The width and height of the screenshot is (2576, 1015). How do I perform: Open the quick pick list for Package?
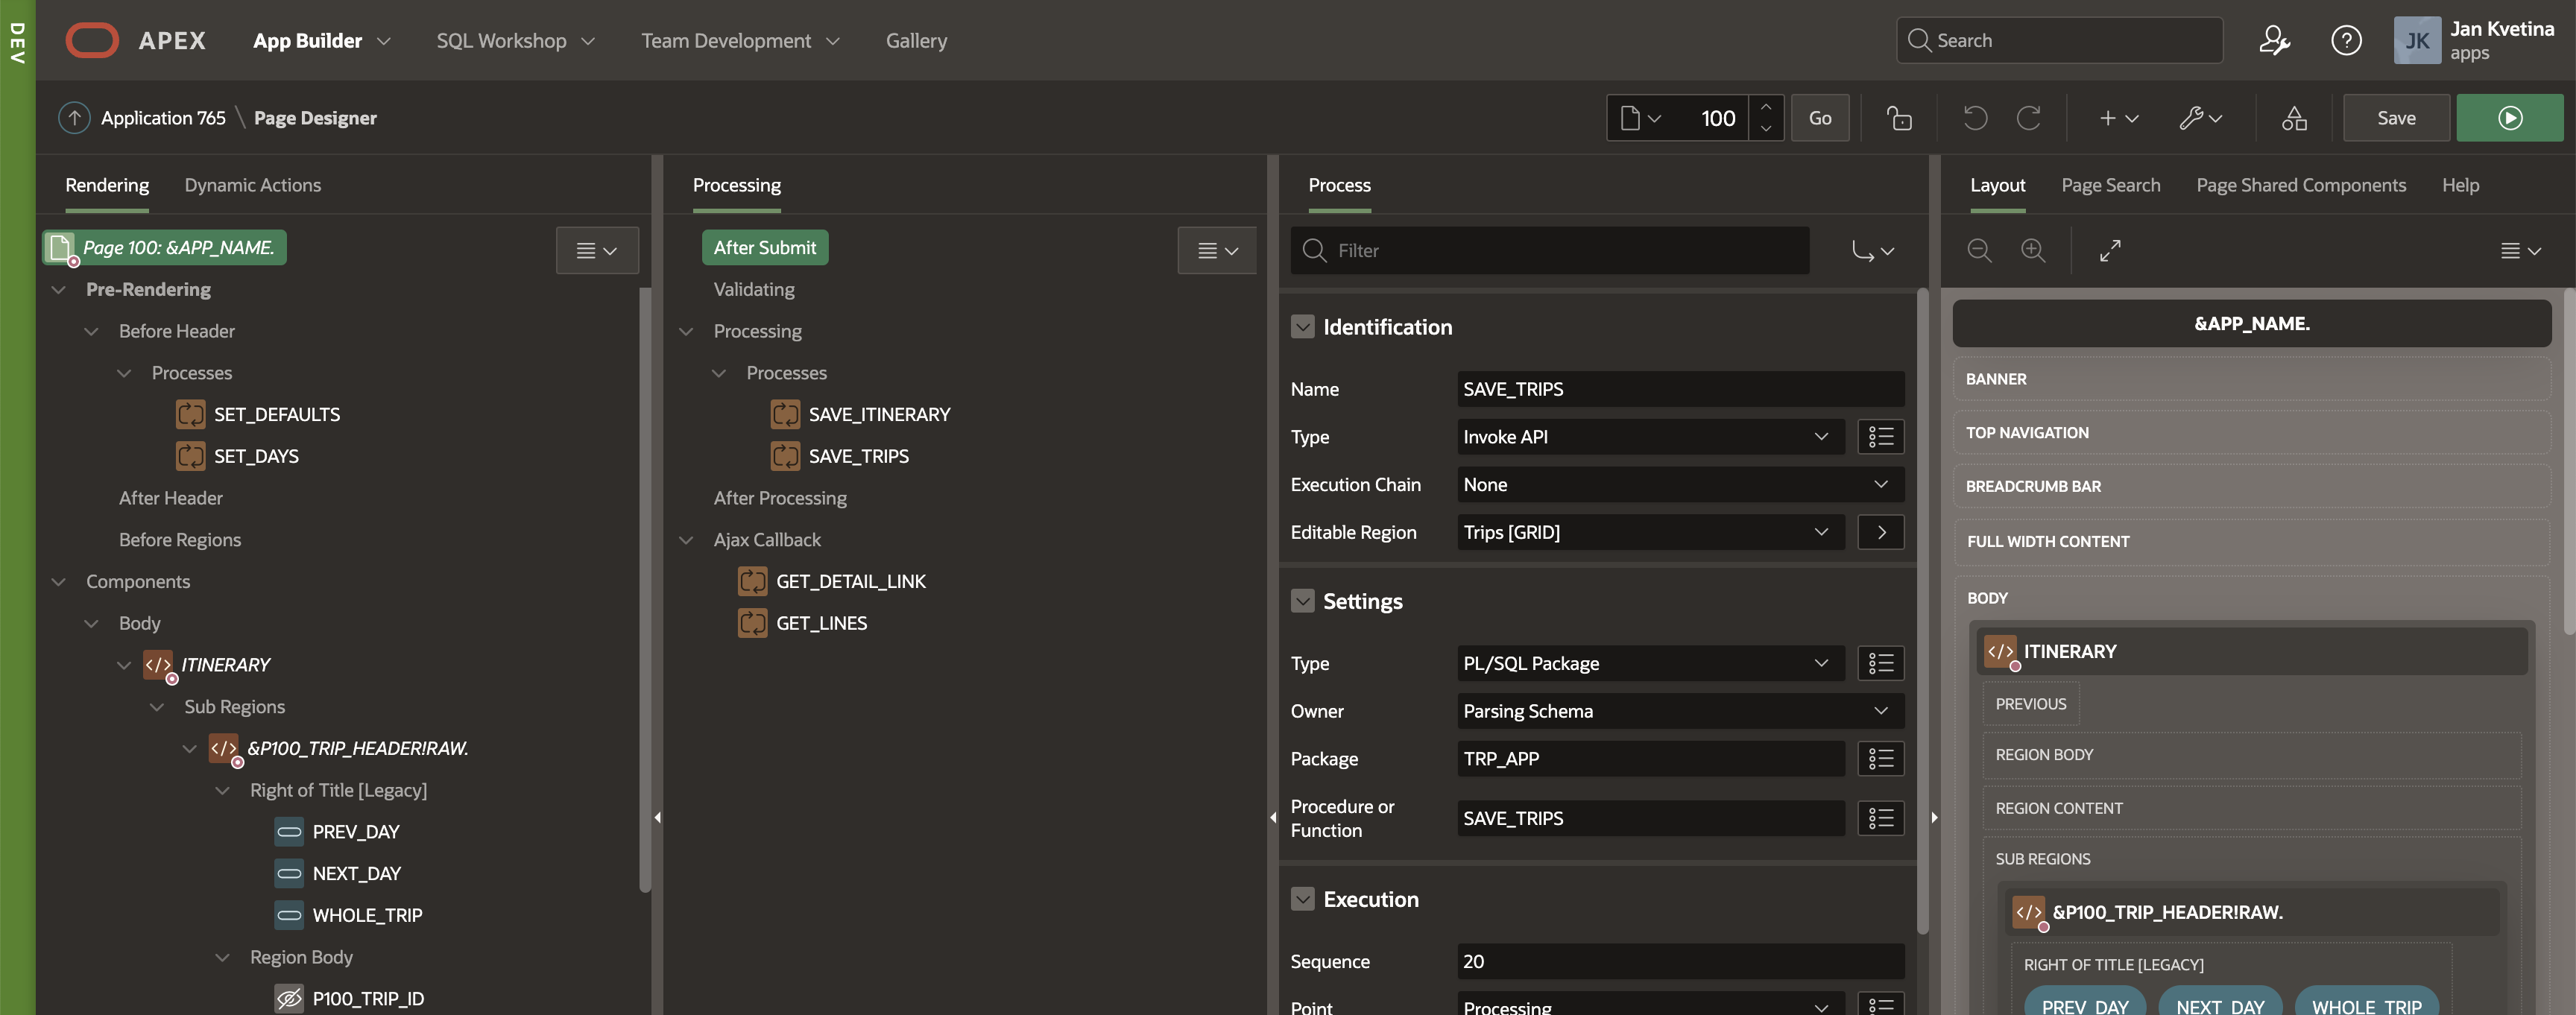1881,759
